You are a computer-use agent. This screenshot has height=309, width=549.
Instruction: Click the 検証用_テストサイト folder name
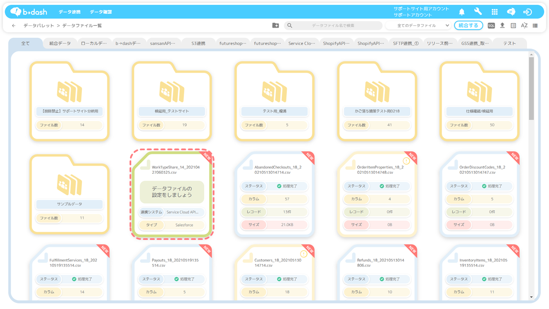pos(172,112)
